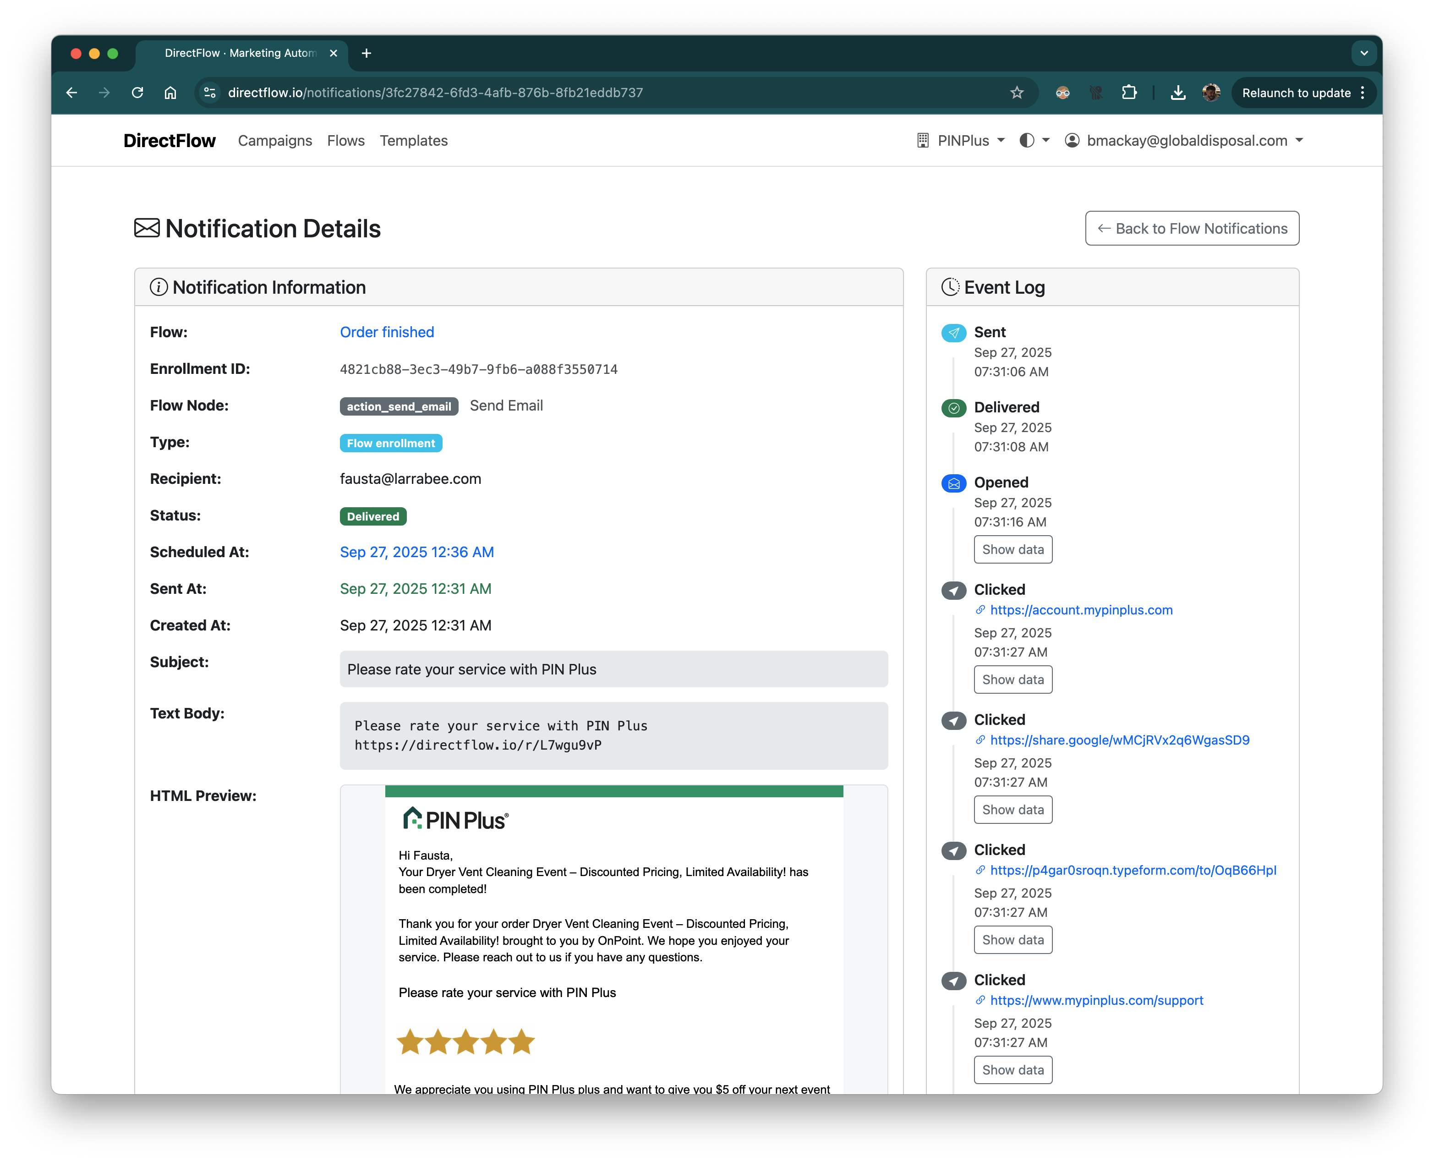Open the browser extensions puzzle icon

click(x=1129, y=93)
